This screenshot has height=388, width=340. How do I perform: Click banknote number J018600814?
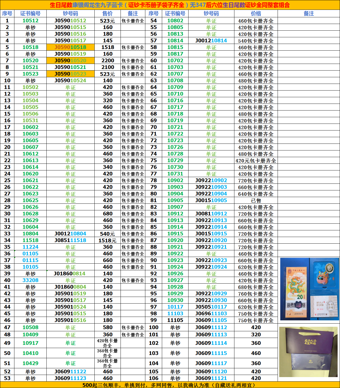pyautogui.click(x=70, y=274)
